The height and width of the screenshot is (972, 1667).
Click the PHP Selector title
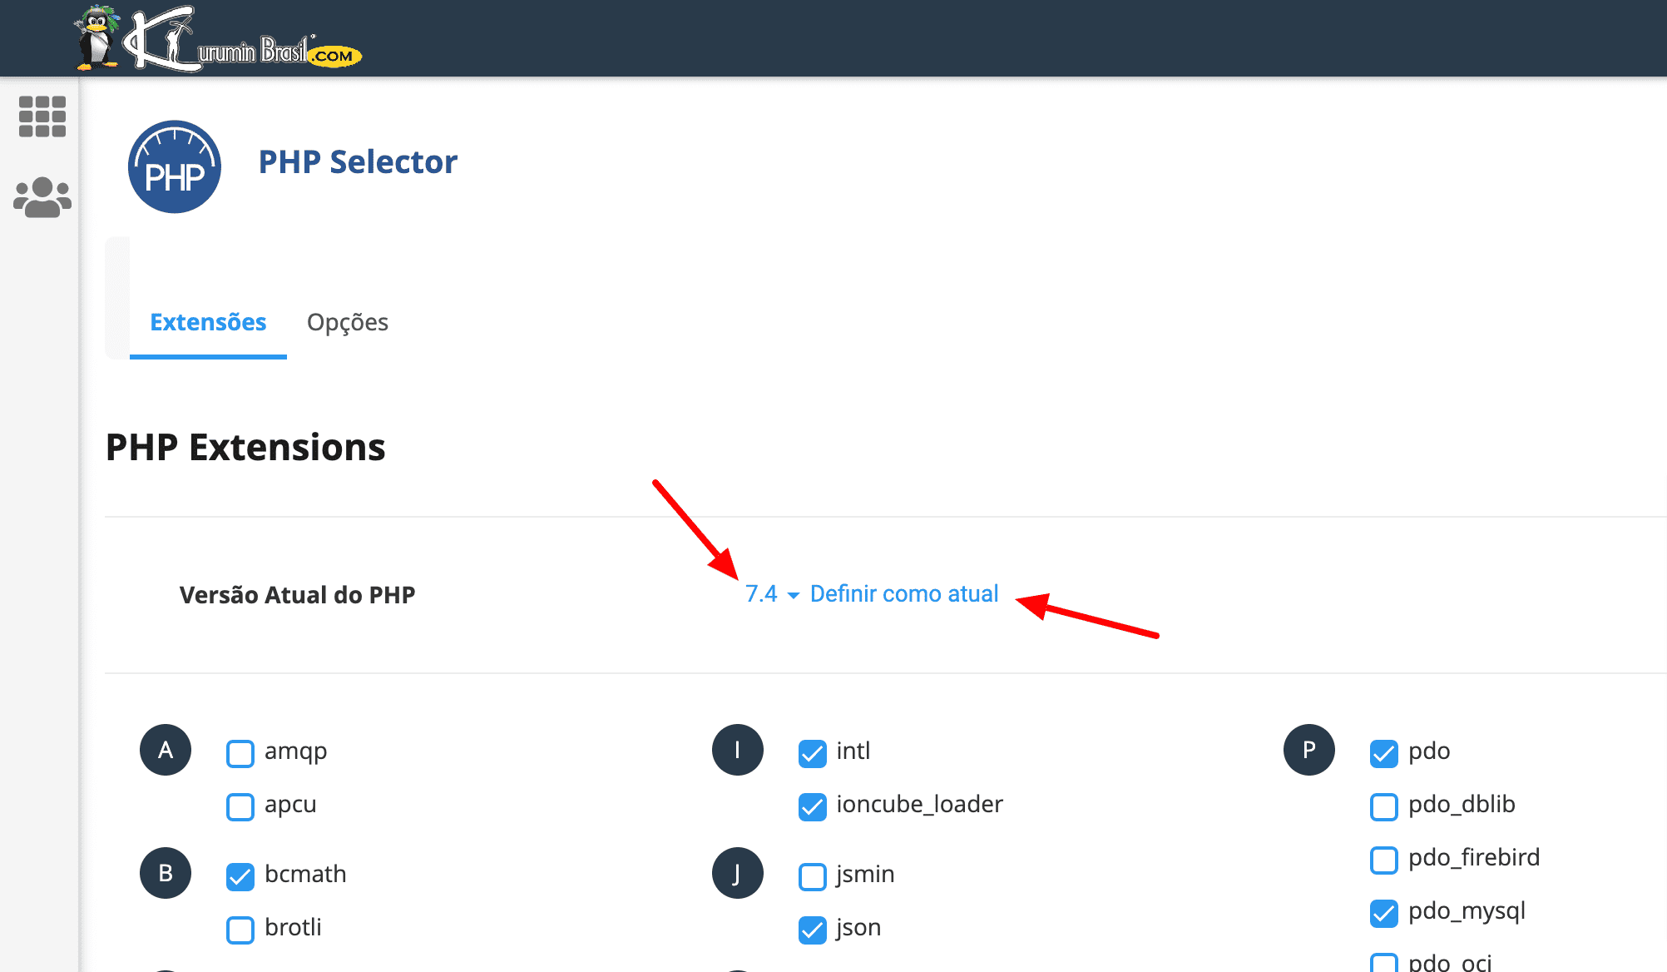[358, 162]
